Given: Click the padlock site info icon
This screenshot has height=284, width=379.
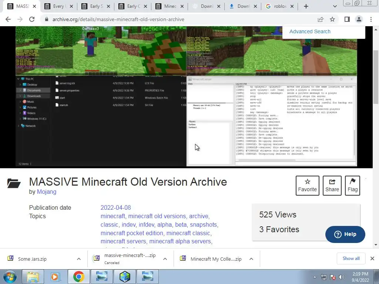Looking at the screenshot, I should tap(47, 19).
